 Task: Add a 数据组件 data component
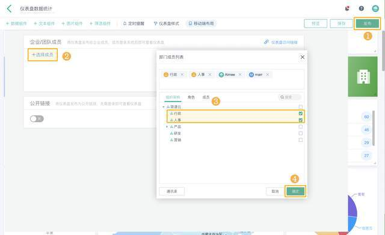point(16,23)
